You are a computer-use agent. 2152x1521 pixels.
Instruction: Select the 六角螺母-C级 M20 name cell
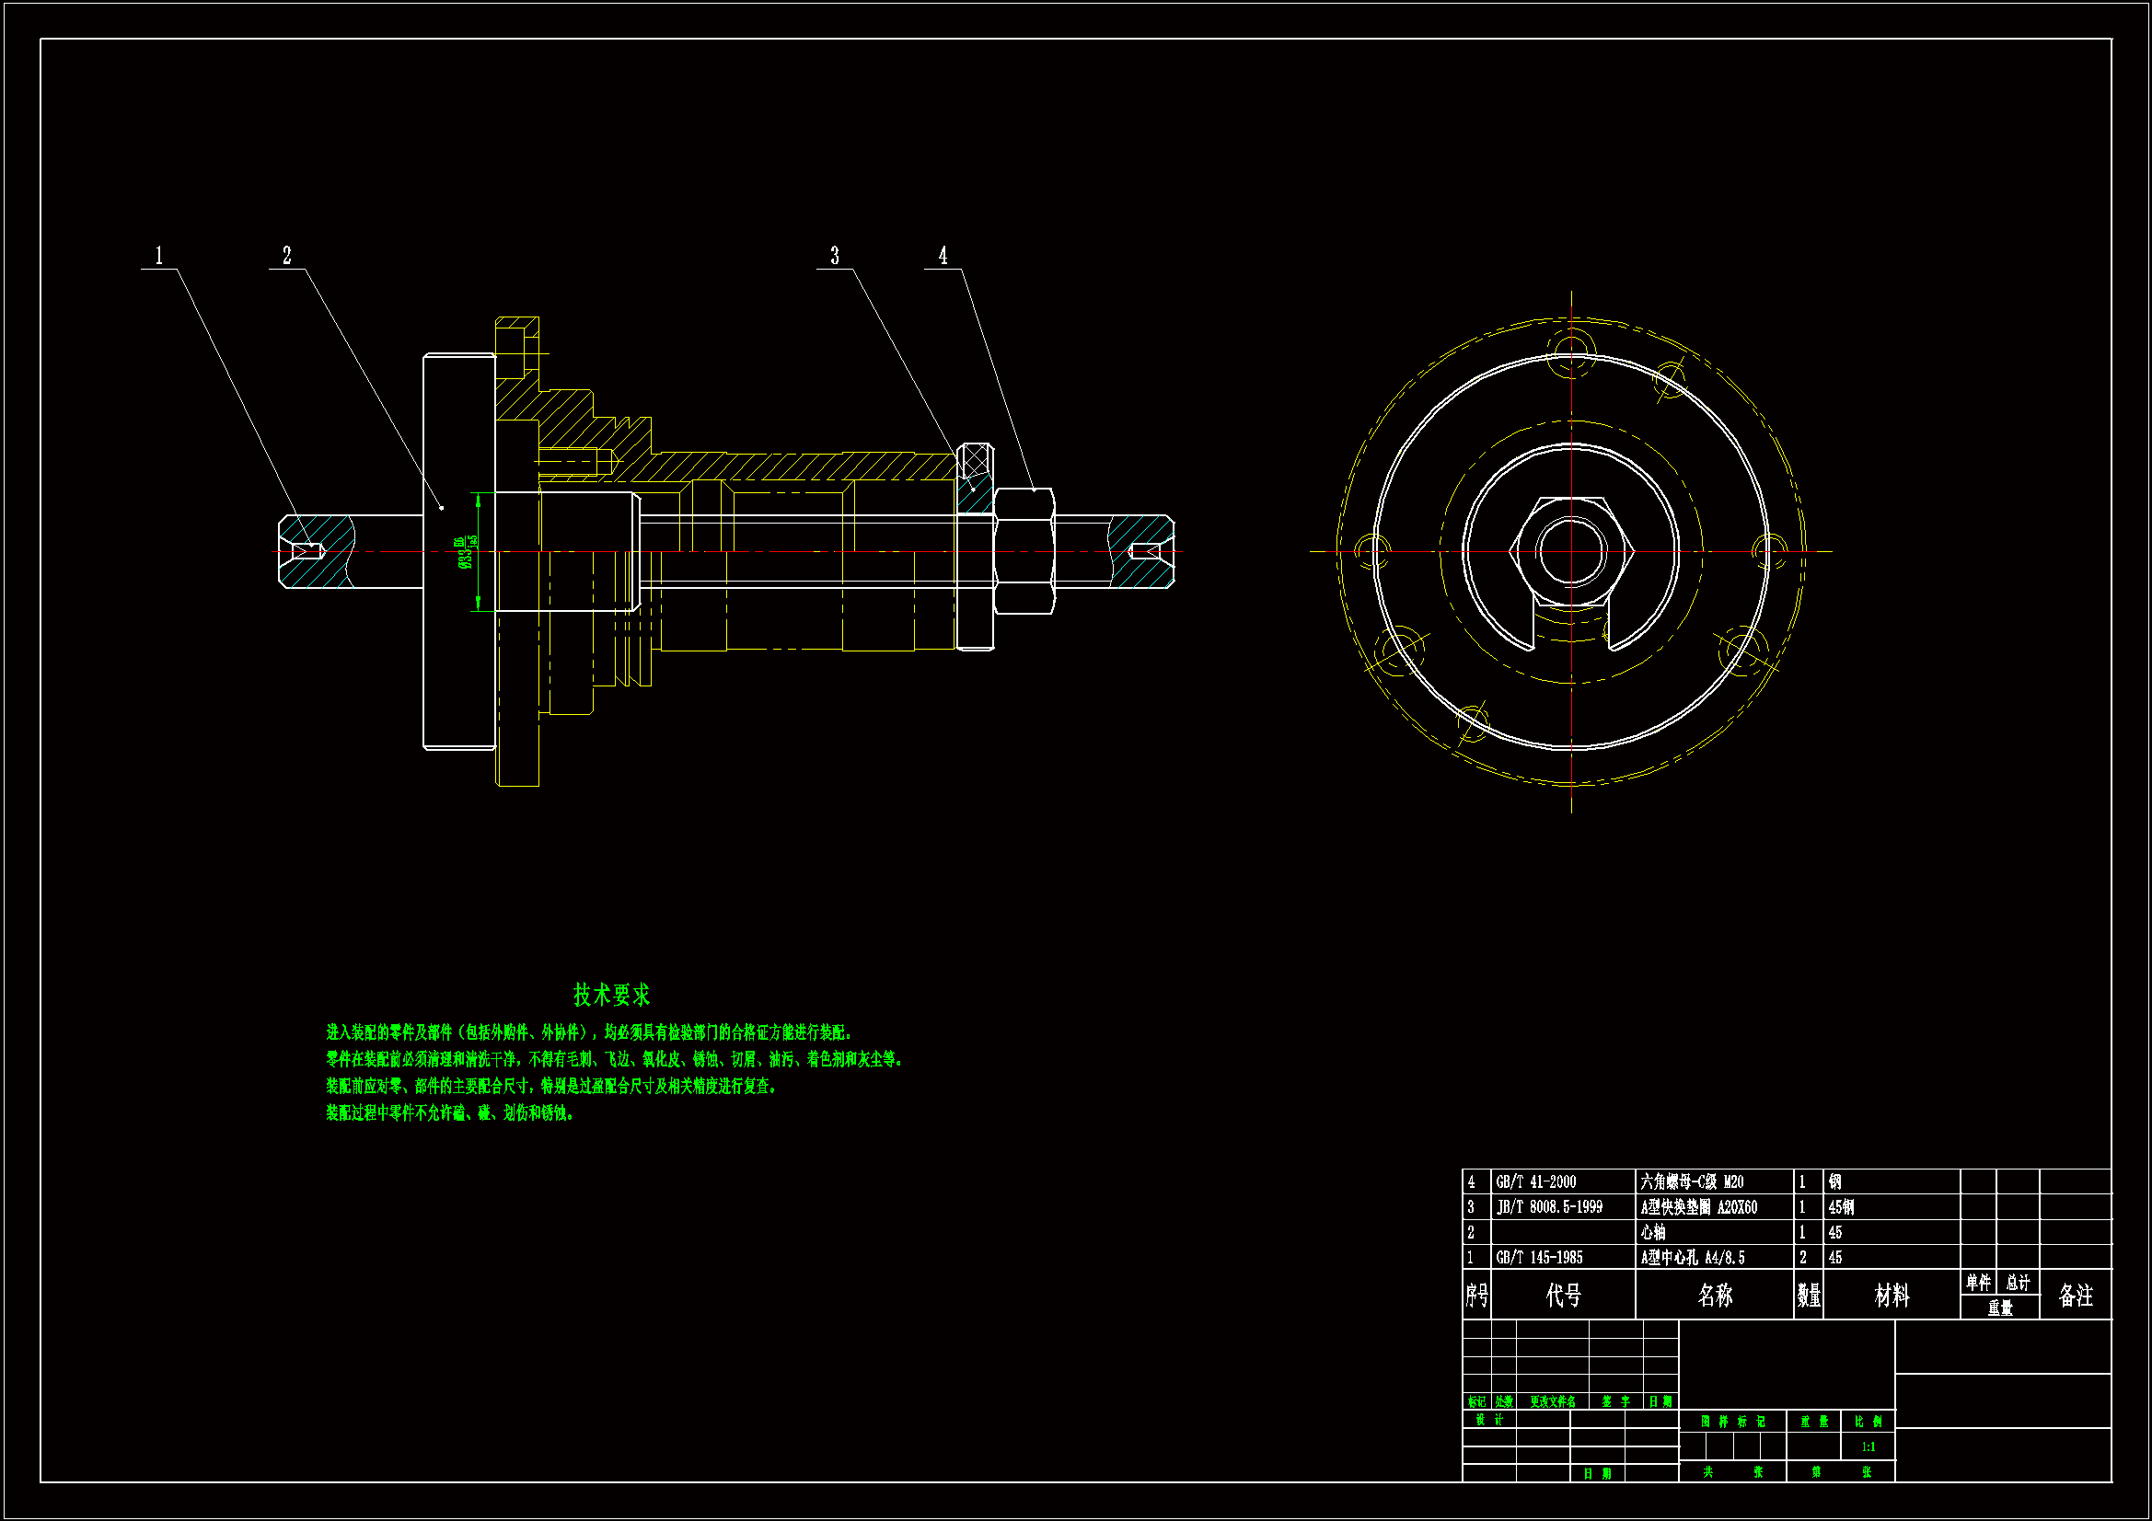1692,1182
